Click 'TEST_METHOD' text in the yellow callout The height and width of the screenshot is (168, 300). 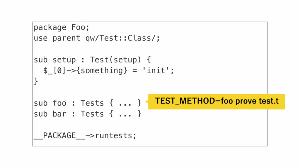tap(185, 101)
